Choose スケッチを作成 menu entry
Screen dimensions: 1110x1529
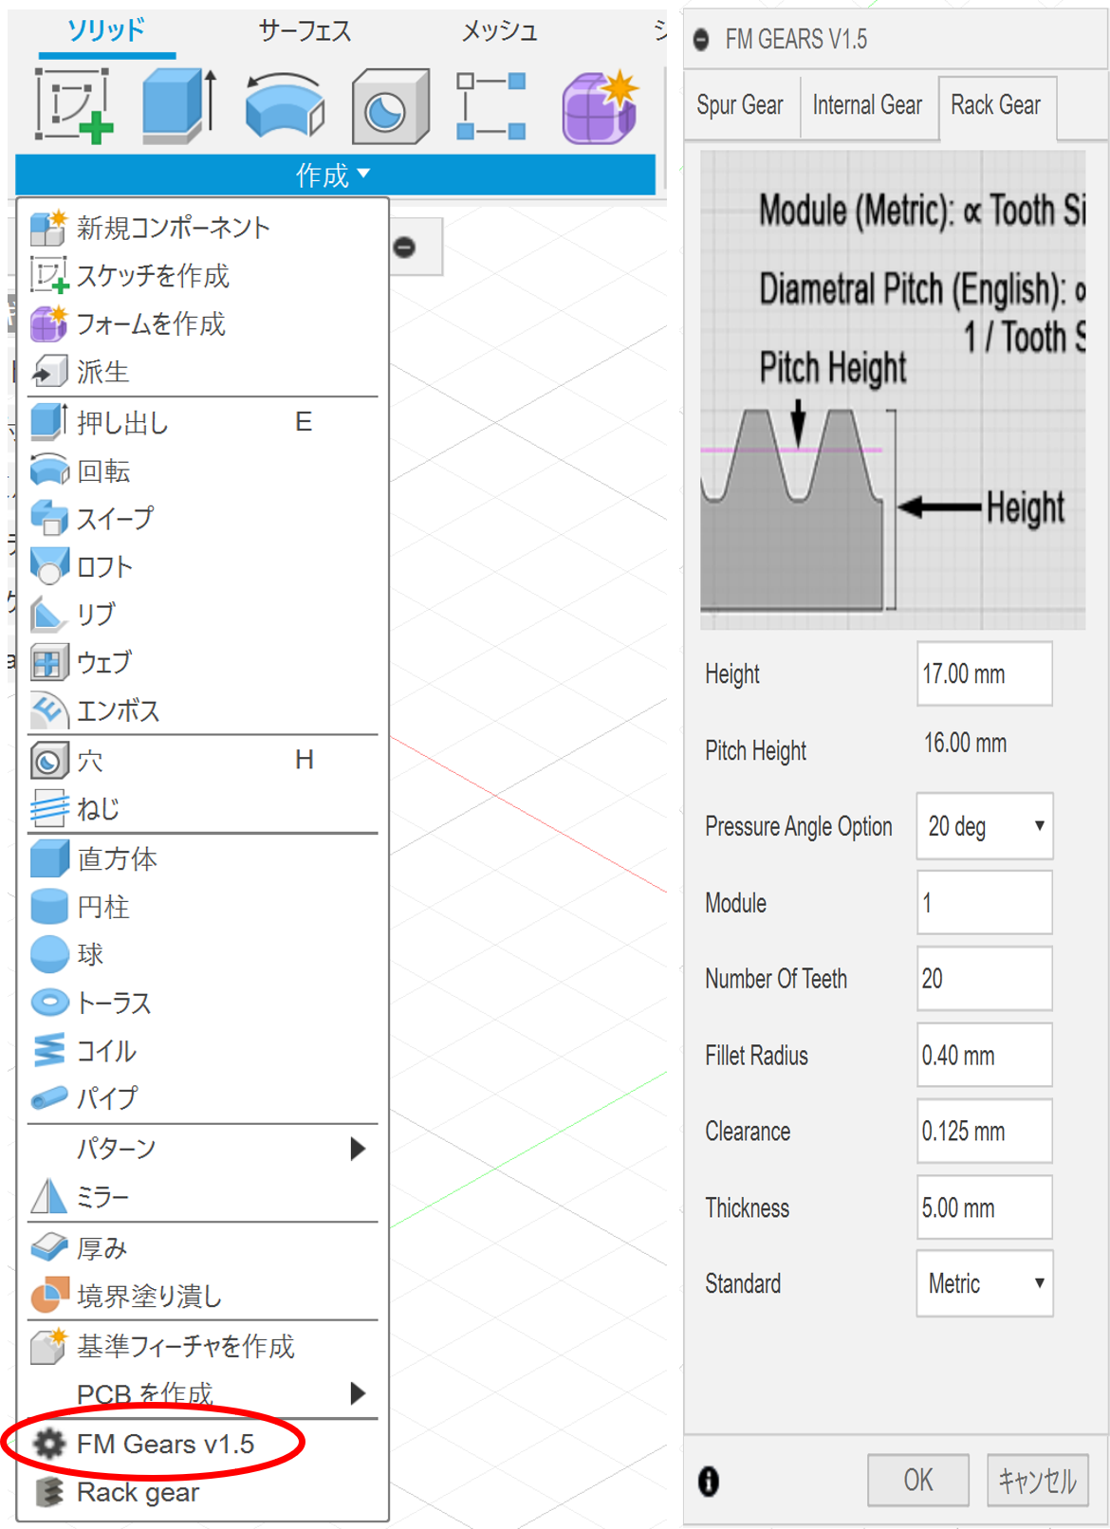tap(203, 276)
